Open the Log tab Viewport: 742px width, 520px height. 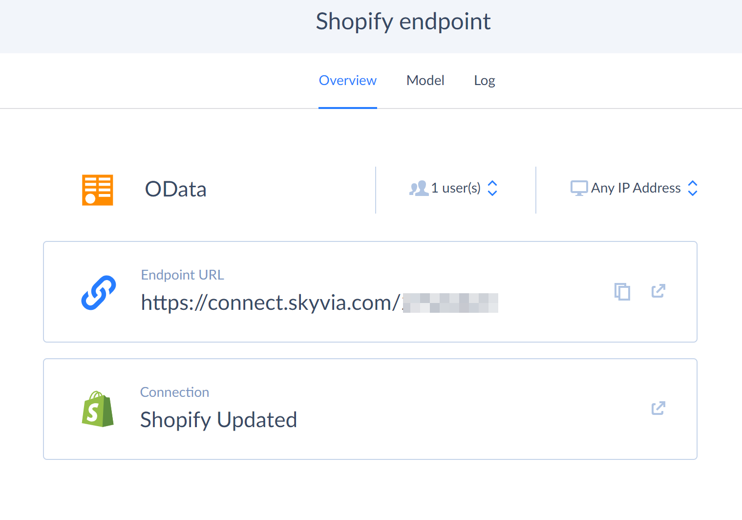point(485,81)
